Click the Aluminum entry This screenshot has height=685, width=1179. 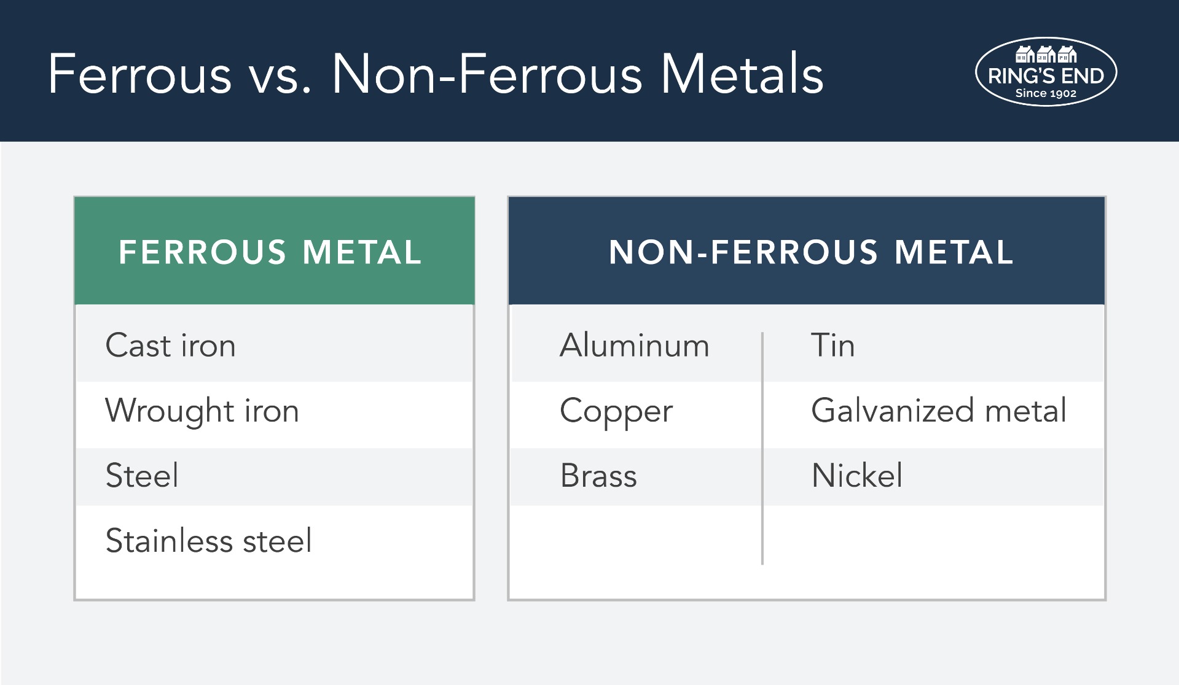[634, 345]
